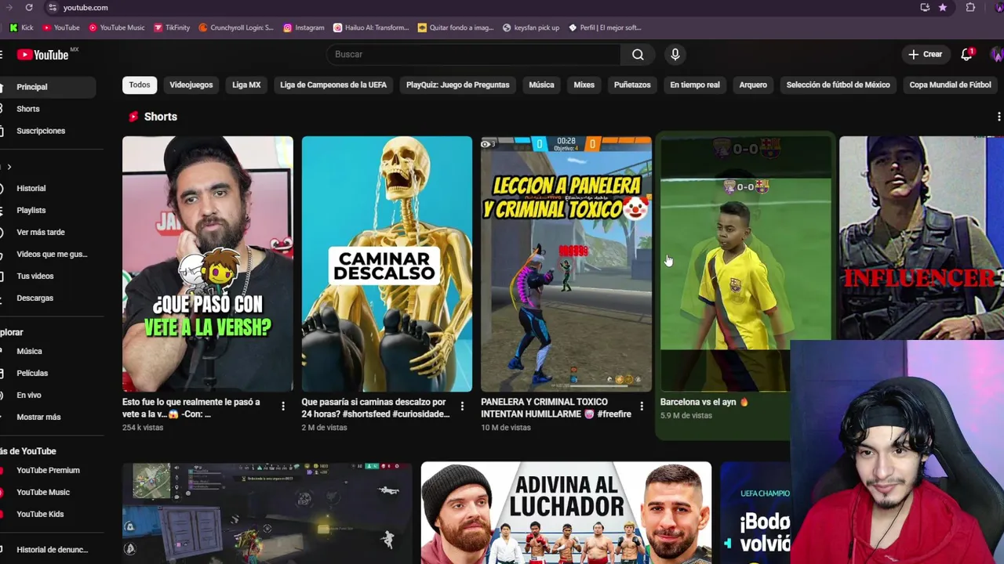Open the YouTube Music bookmark
Viewport: 1004px width, 564px height.
(116, 27)
